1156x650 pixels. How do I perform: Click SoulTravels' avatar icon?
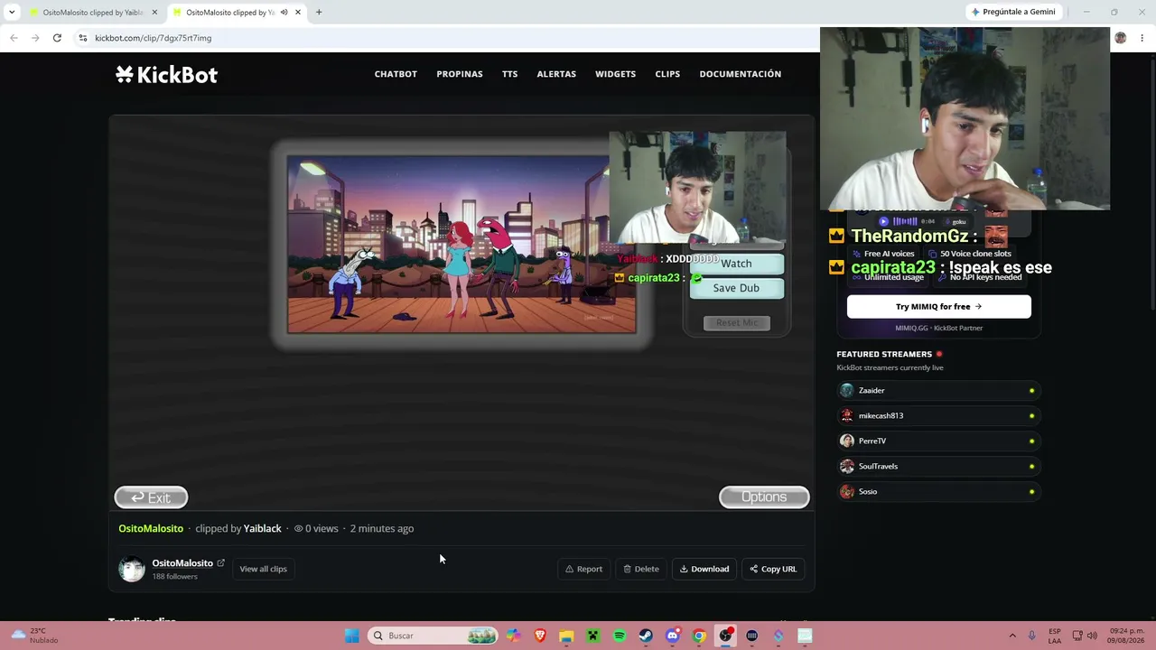pos(846,466)
